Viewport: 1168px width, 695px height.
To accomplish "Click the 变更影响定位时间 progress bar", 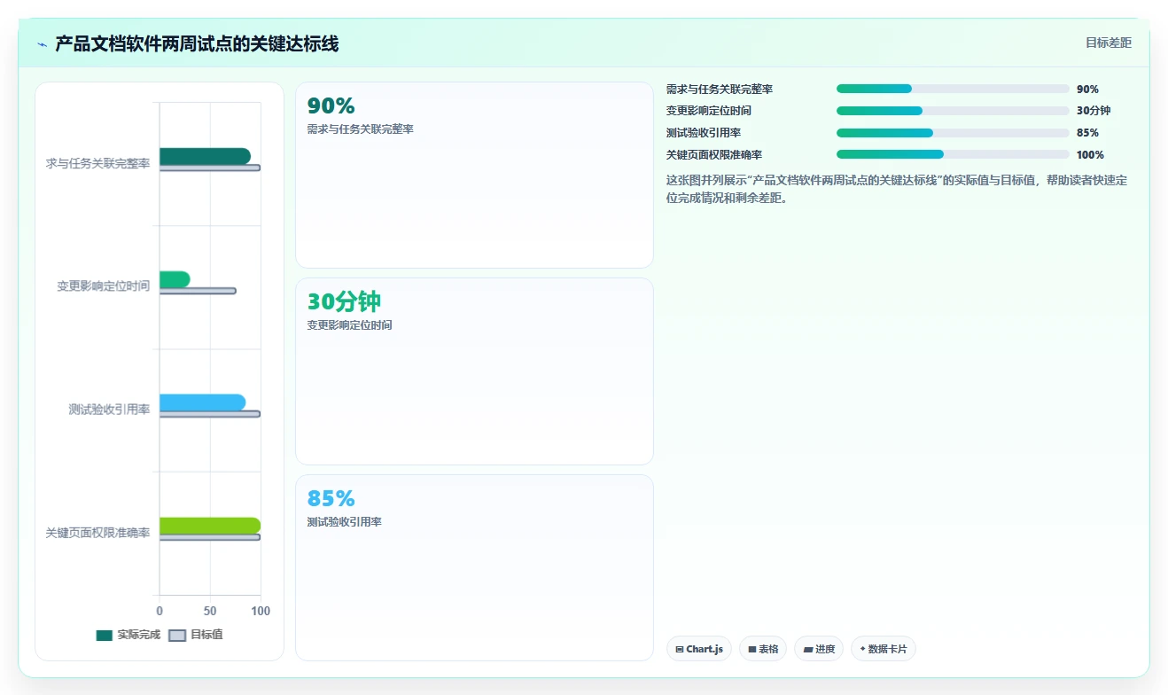I will pos(953,111).
